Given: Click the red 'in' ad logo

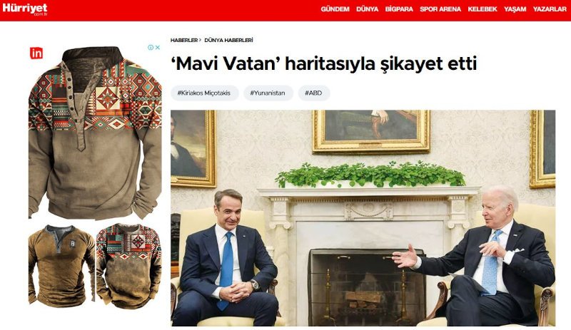Looking at the screenshot, I should [x=36, y=53].
